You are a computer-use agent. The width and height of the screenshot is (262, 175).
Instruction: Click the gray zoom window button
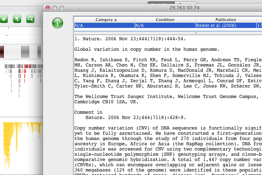pos(61,8)
